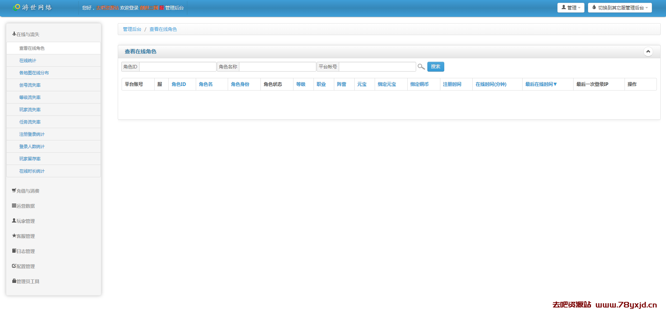Expand 客服管理 section

(23, 236)
